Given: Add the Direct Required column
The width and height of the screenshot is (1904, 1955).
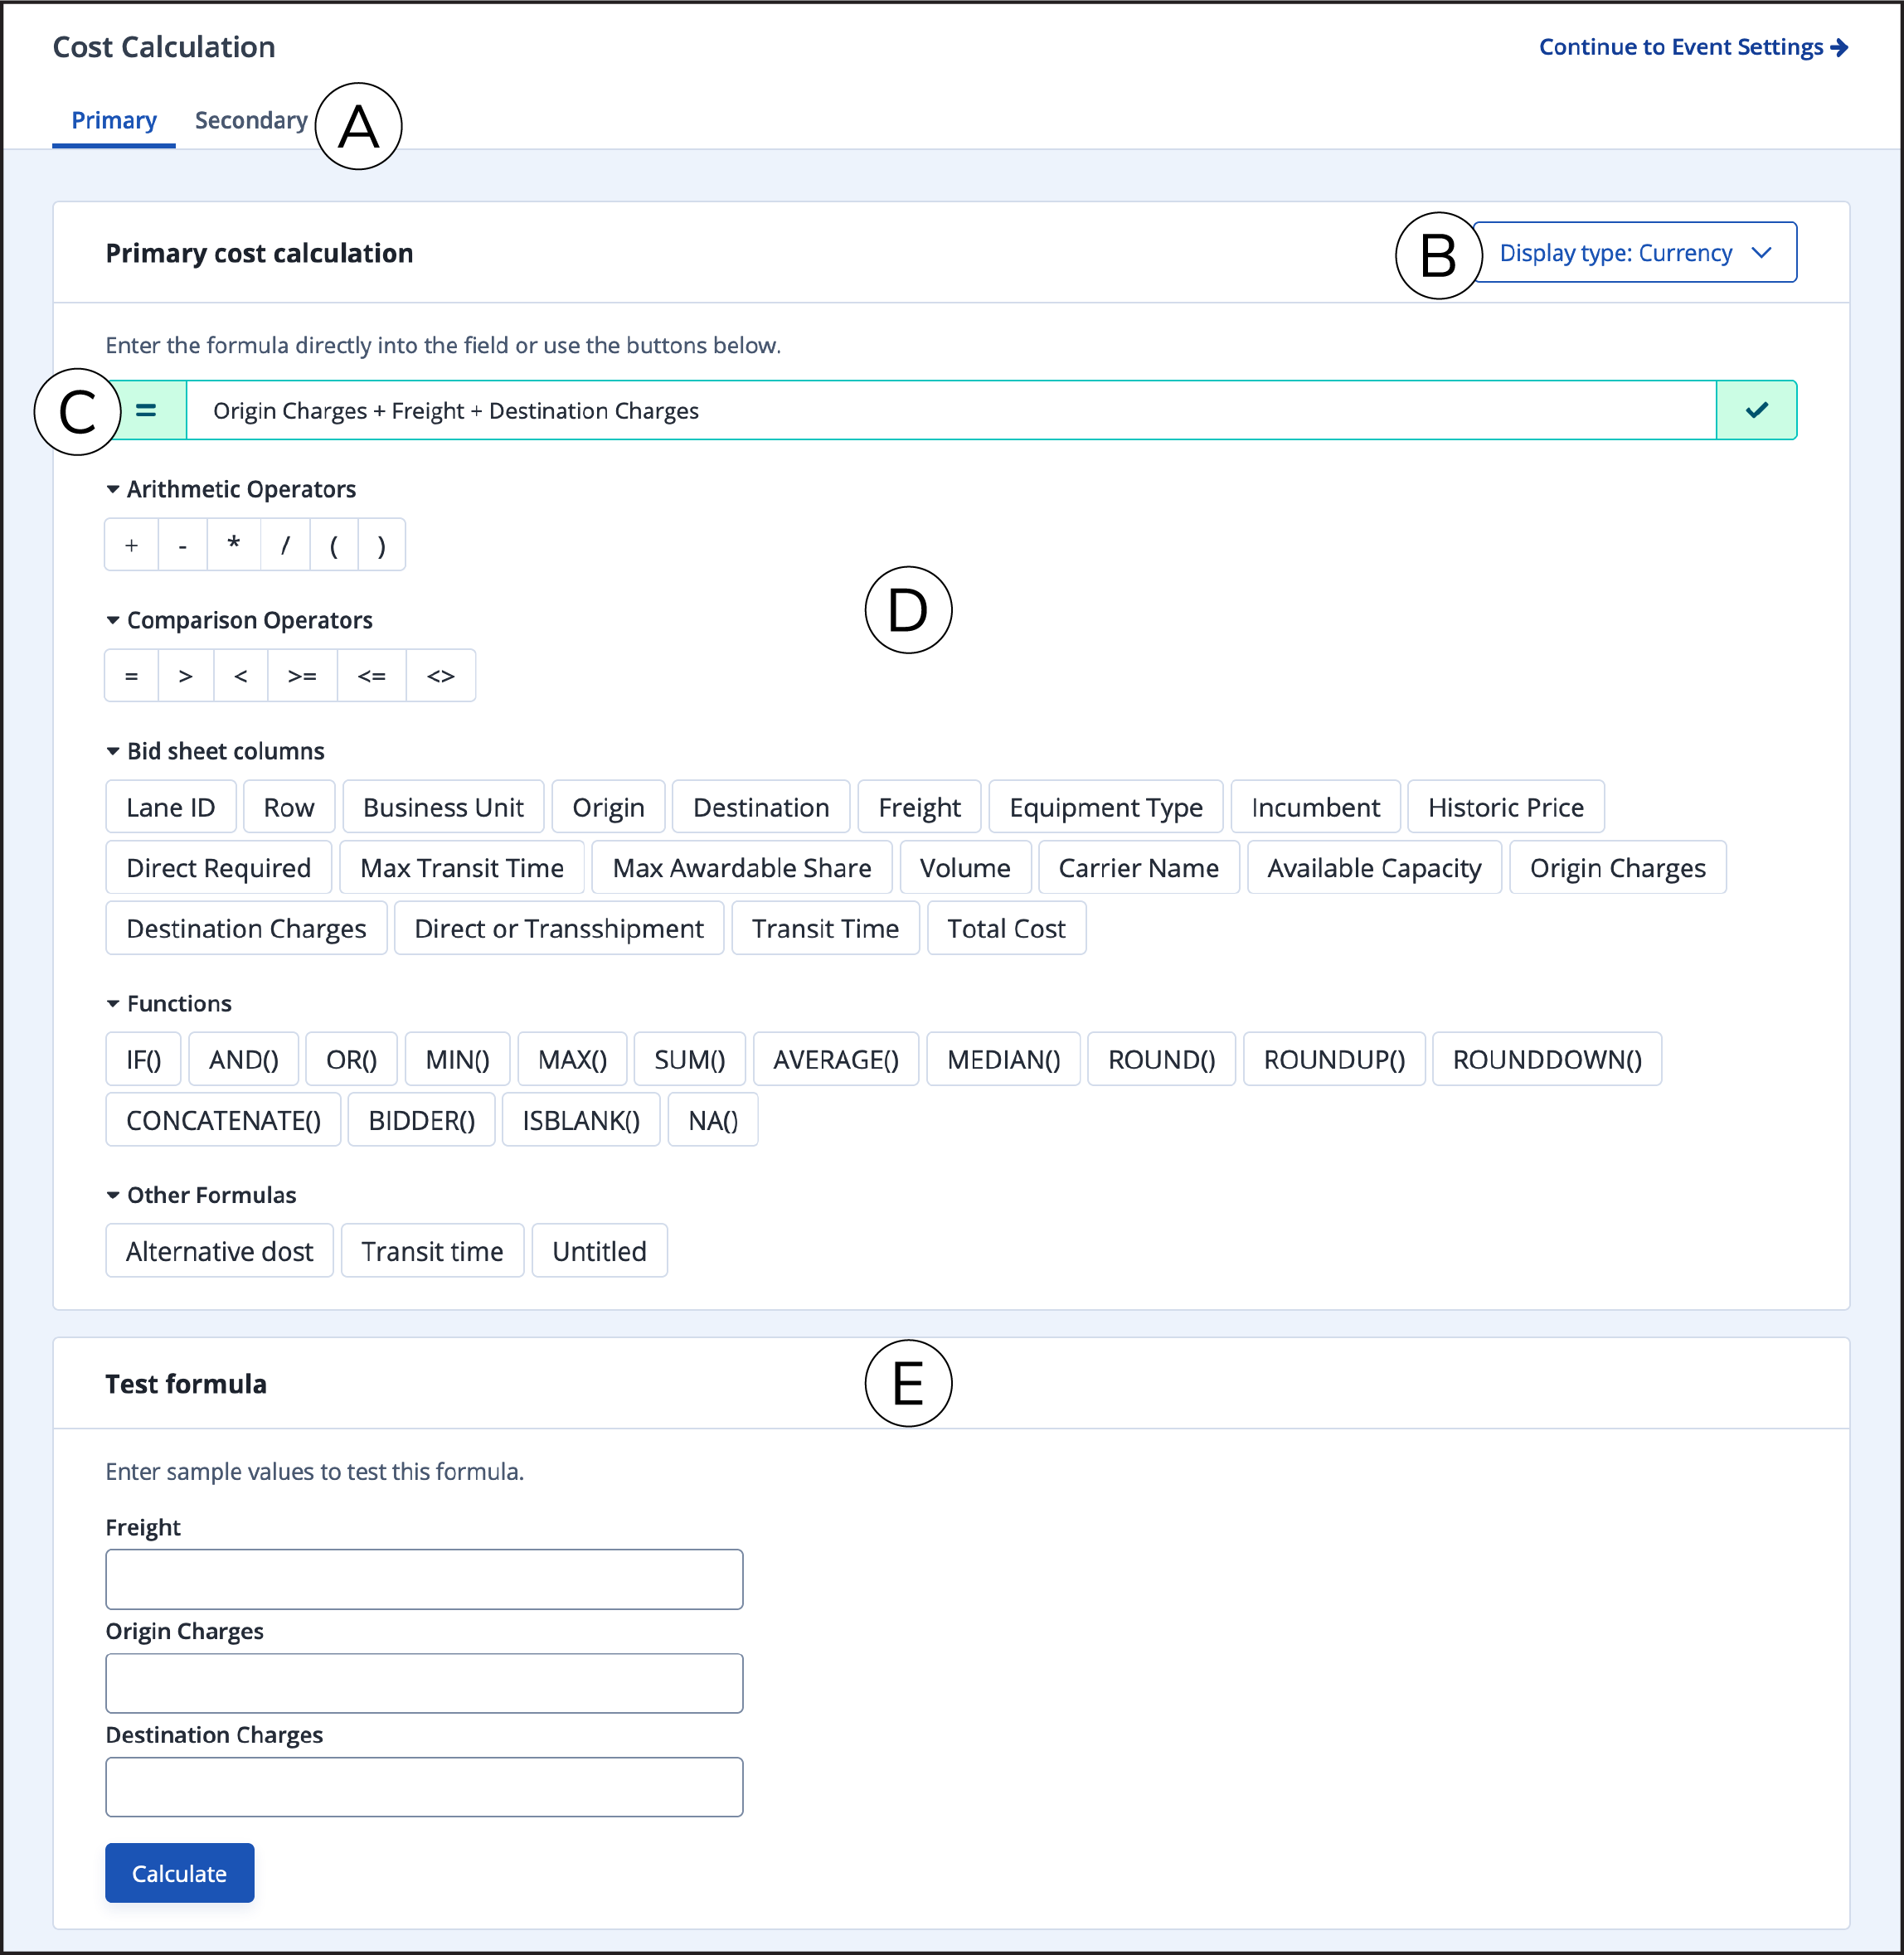Looking at the screenshot, I should [218, 868].
